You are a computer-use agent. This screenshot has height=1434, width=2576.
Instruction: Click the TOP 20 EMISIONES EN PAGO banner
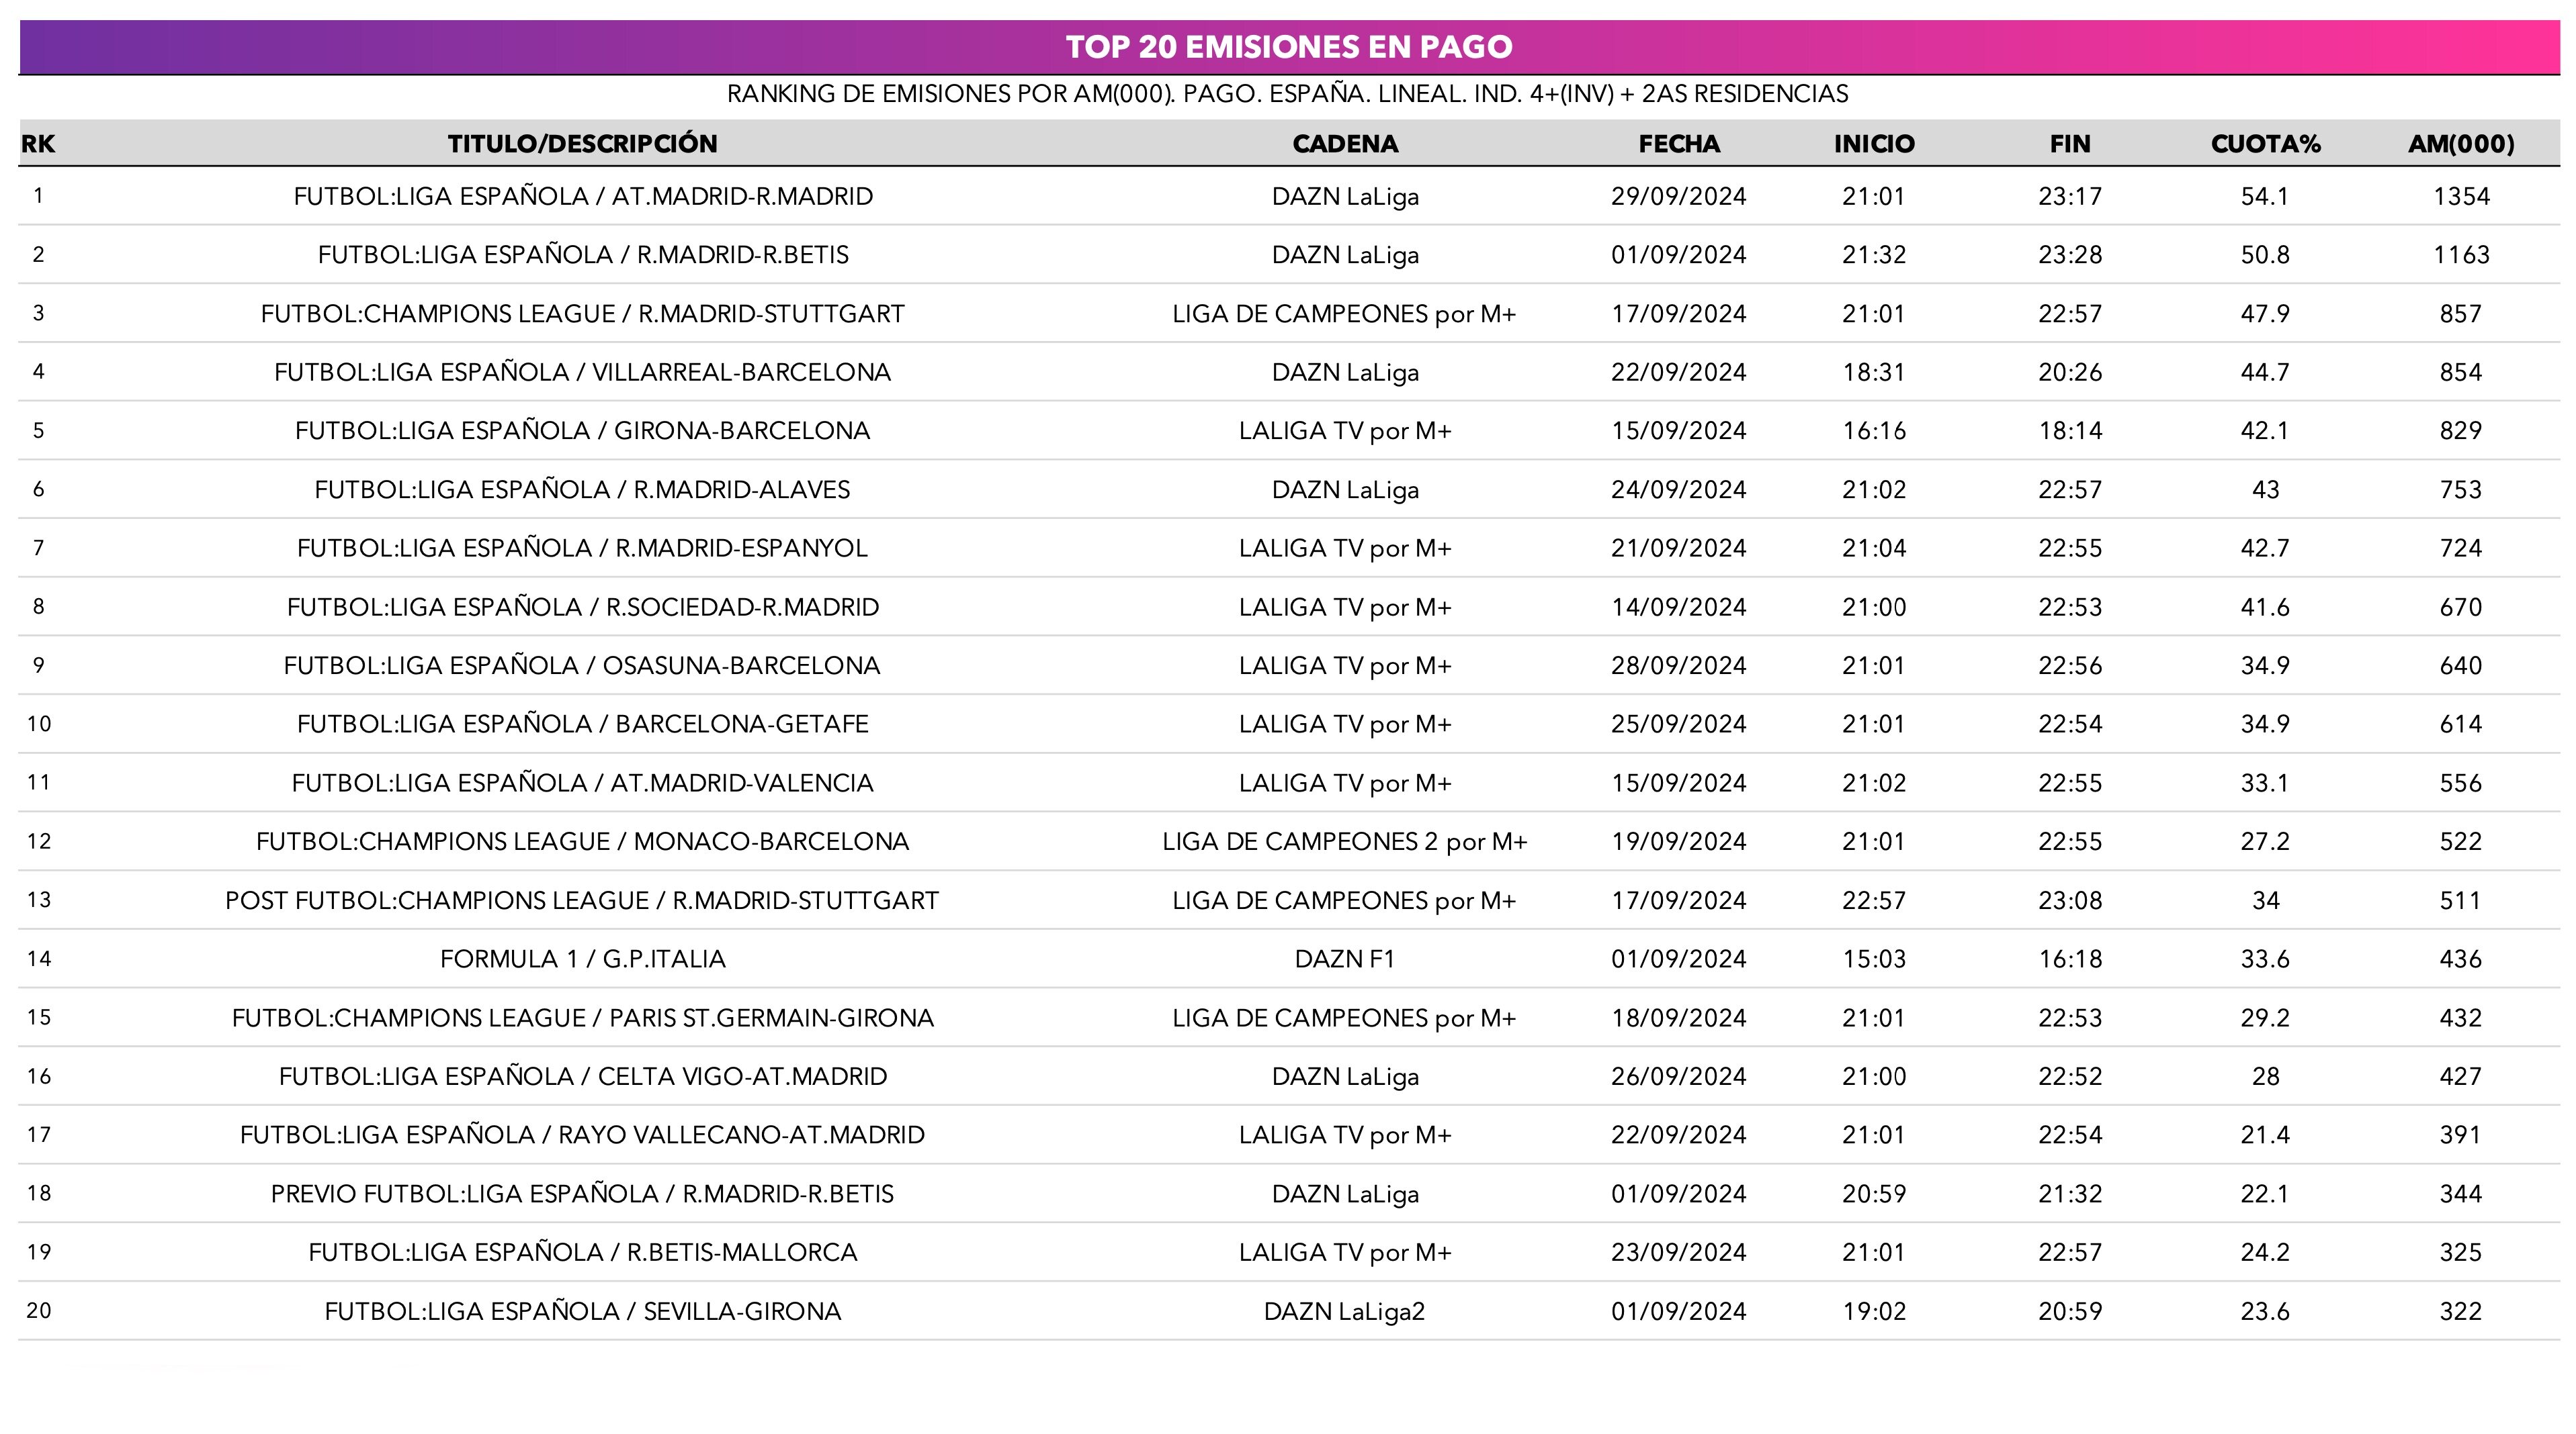click(x=1288, y=47)
